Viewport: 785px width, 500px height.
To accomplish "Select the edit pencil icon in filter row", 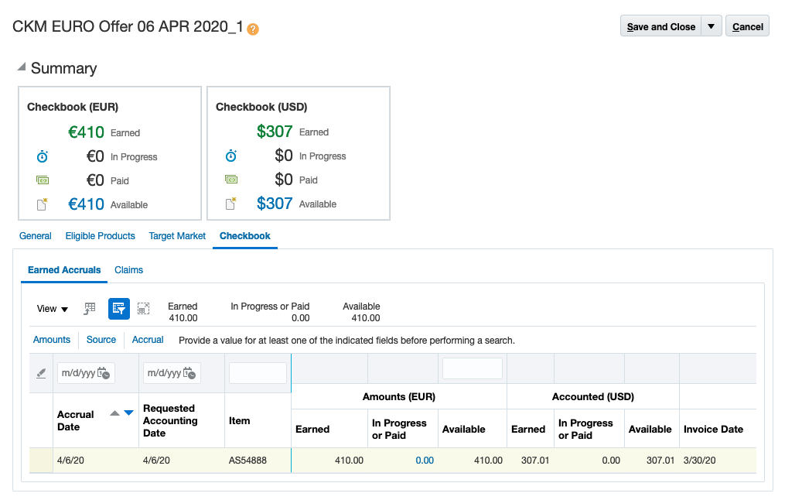I will point(41,372).
